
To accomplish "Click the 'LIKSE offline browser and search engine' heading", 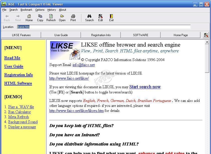I will pos(131,45).
